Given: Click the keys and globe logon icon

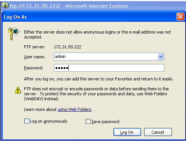Looking at the screenshot, I should click(14, 34).
